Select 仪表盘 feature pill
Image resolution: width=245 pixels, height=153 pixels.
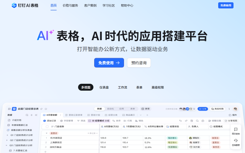coord(104,88)
